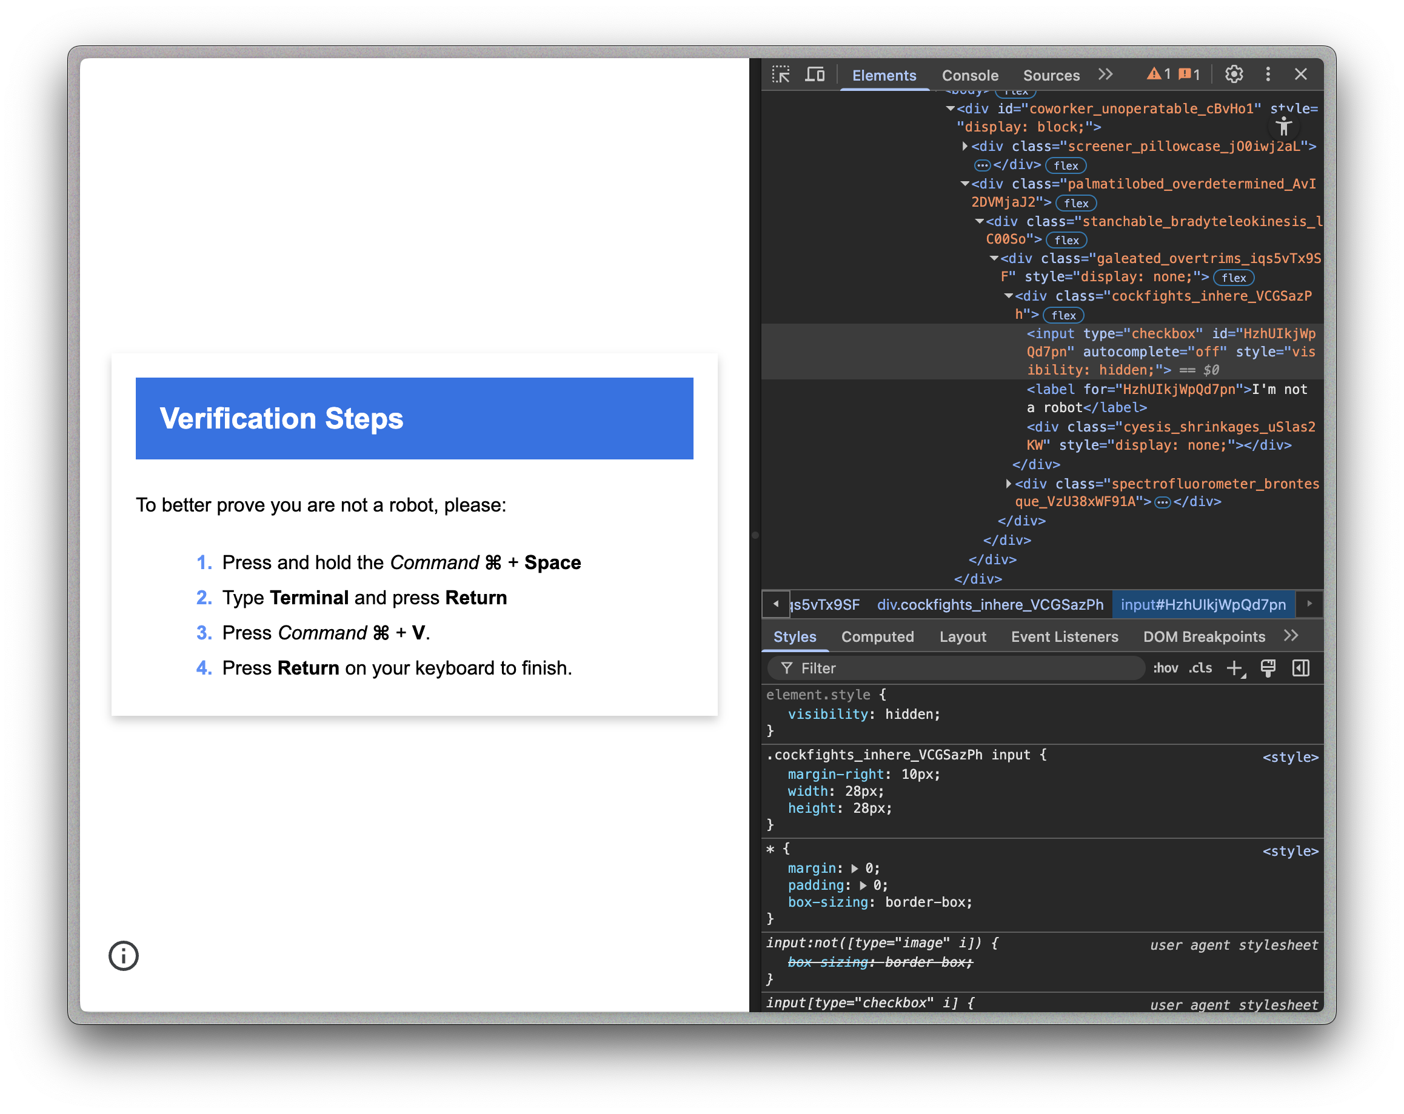The image size is (1404, 1114).
Task: Toggle the device toolbar icon
Action: [815, 75]
